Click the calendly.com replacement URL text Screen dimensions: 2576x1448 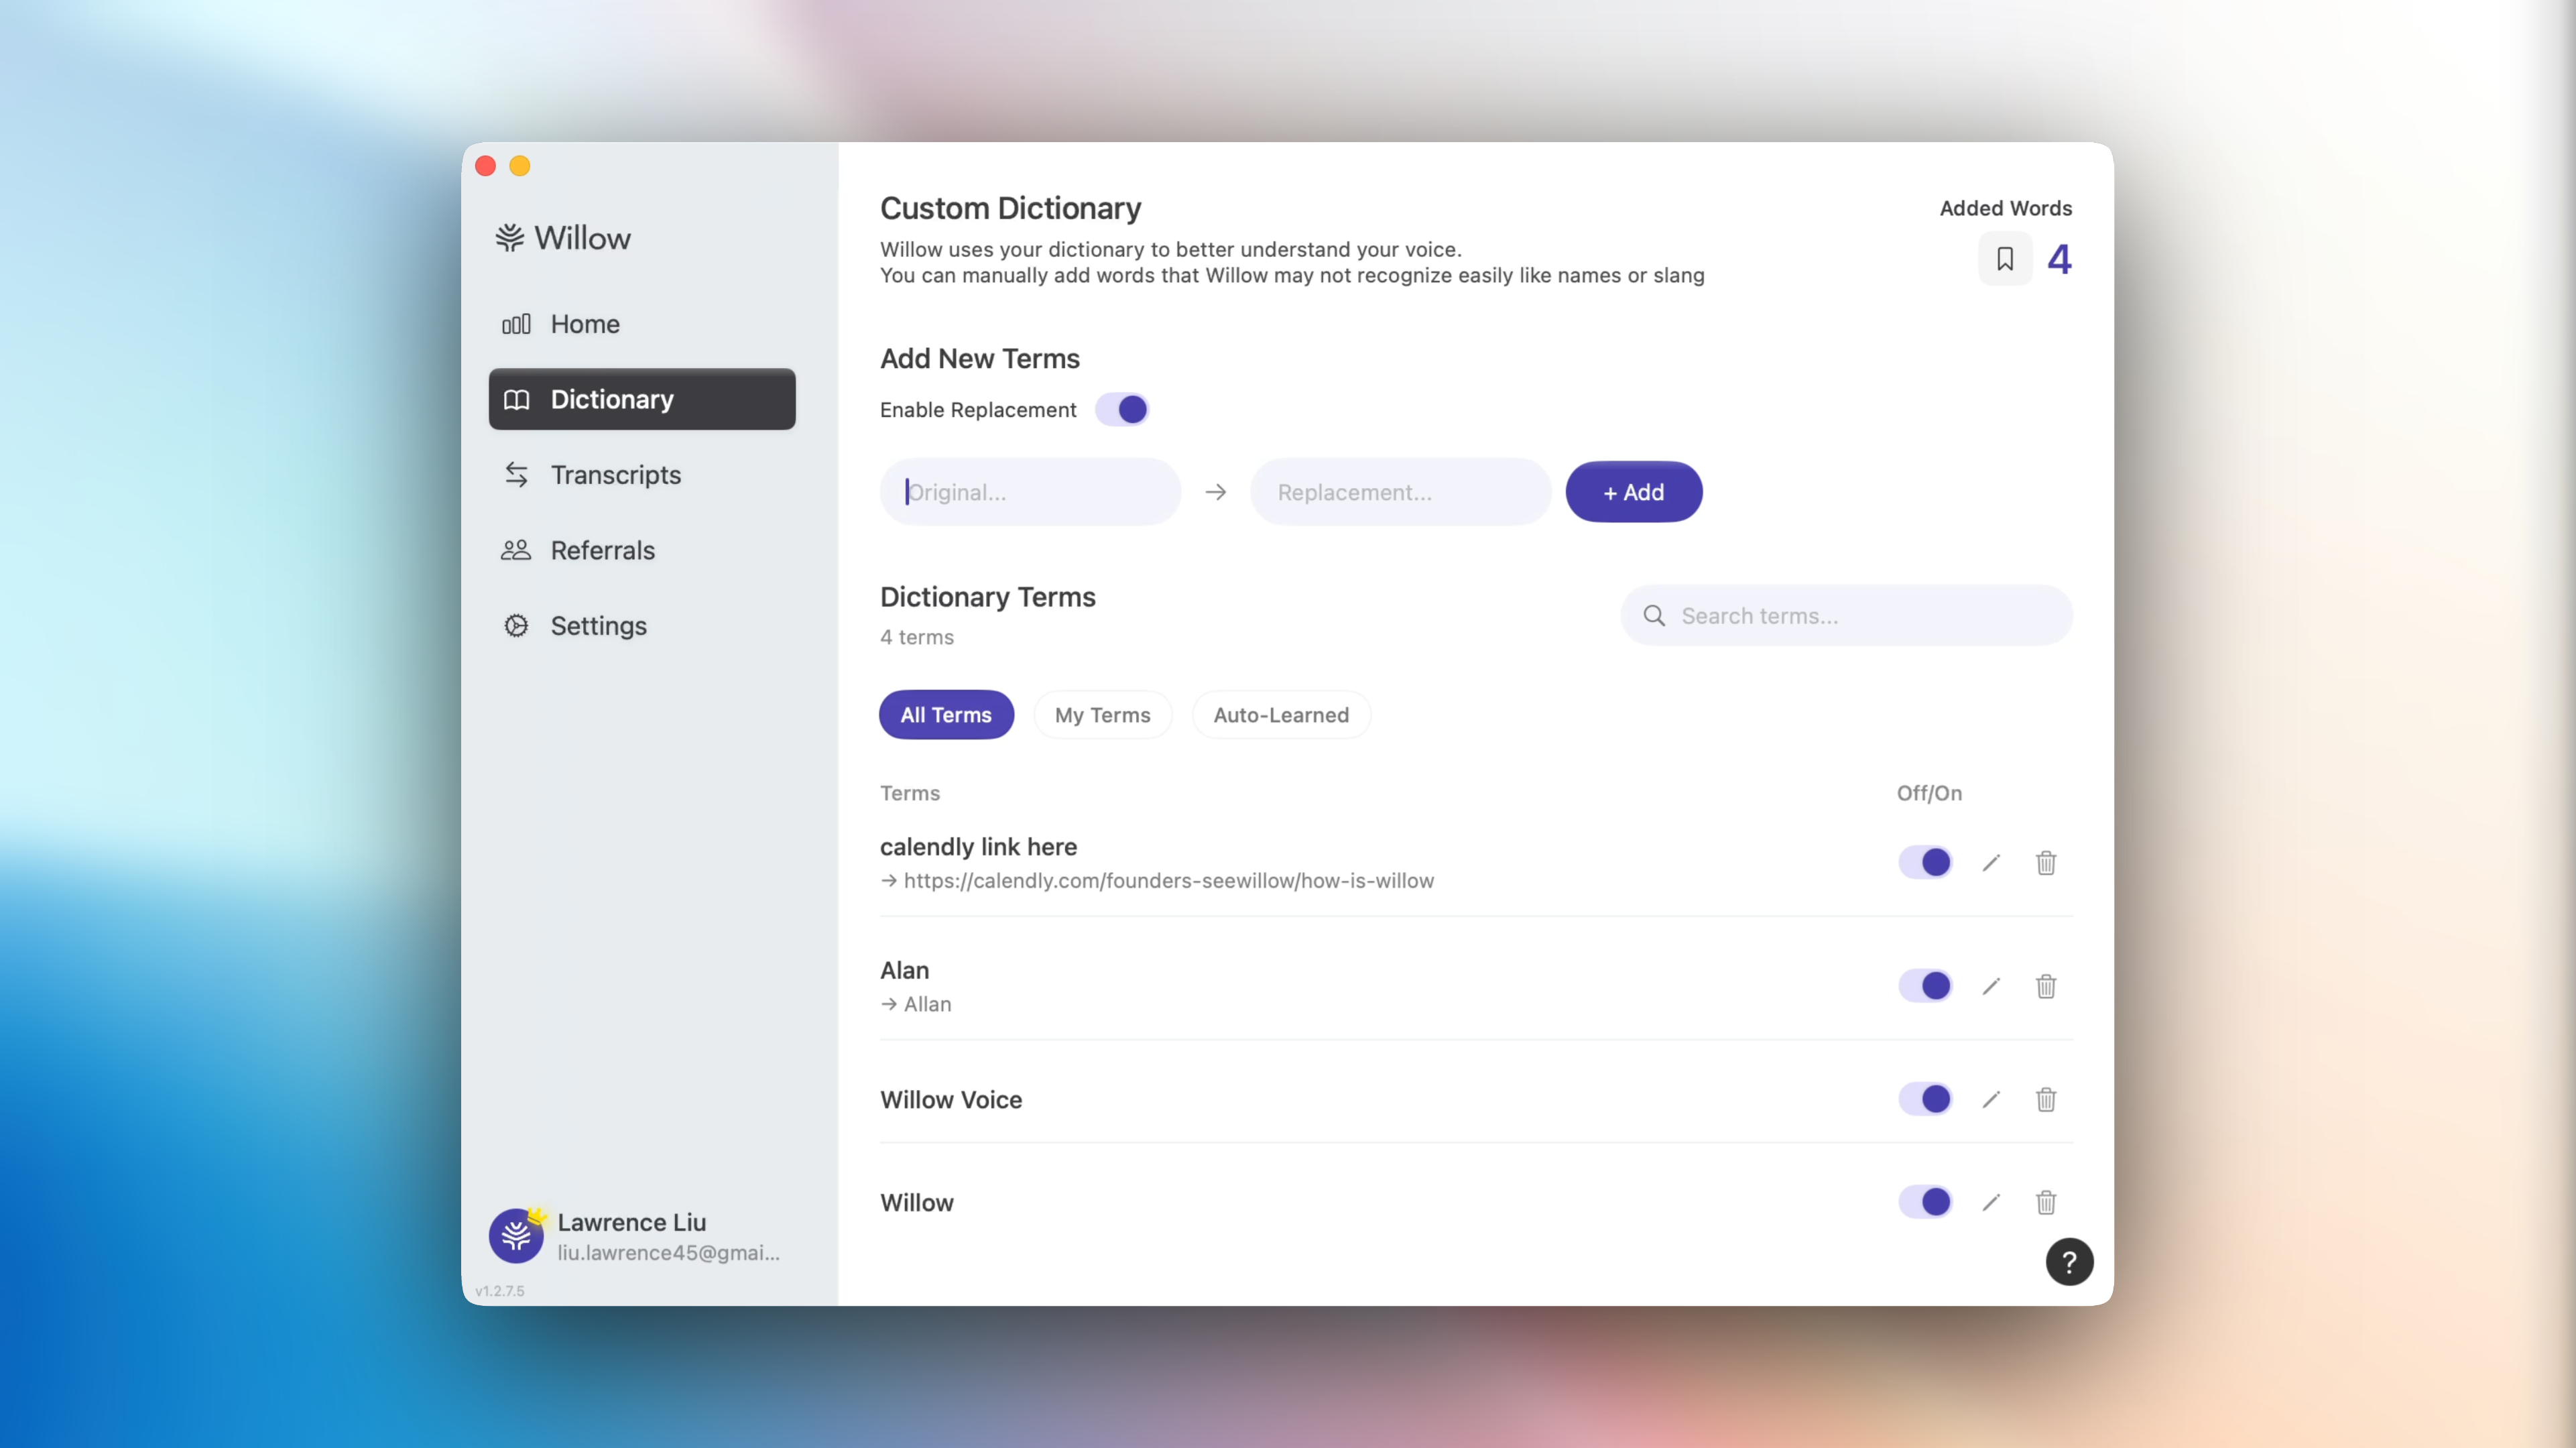point(1168,881)
